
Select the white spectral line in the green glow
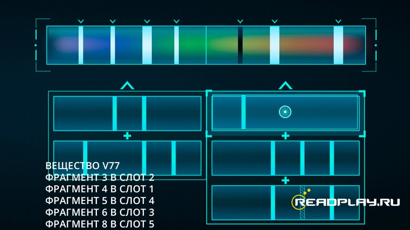[177, 45]
